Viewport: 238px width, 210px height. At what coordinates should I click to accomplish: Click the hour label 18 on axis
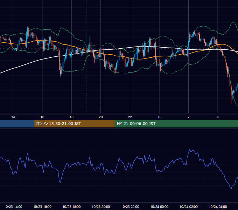[71, 117]
